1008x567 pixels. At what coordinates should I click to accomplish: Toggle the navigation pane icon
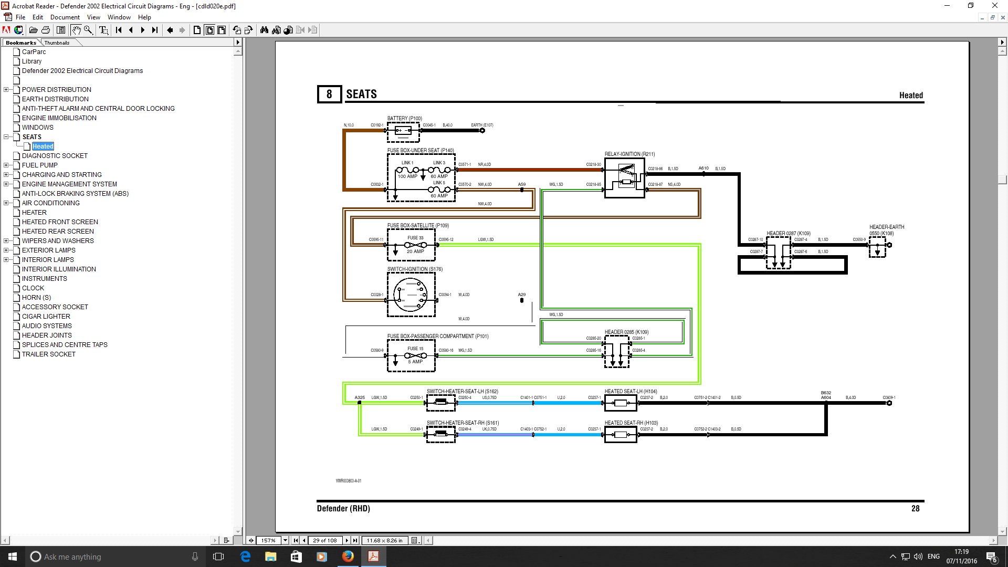click(x=61, y=30)
